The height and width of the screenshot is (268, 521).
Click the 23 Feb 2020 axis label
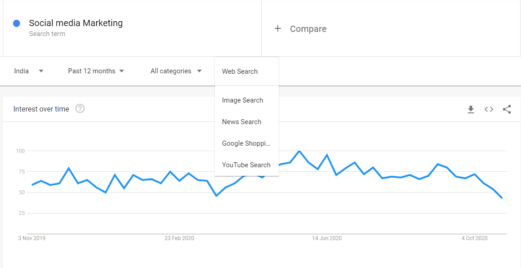pyautogui.click(x=179, y=238)
